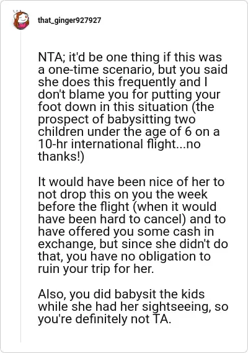This screenshot has height=353, width=248.
Task: Select the paragraph starting "Also, you did babysit"
Action: click(133, 306)
